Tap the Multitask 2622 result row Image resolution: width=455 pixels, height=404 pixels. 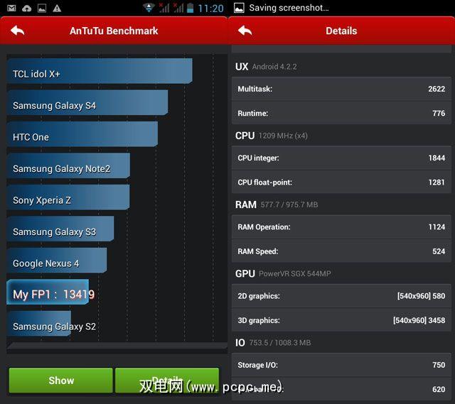click(341, 89)
